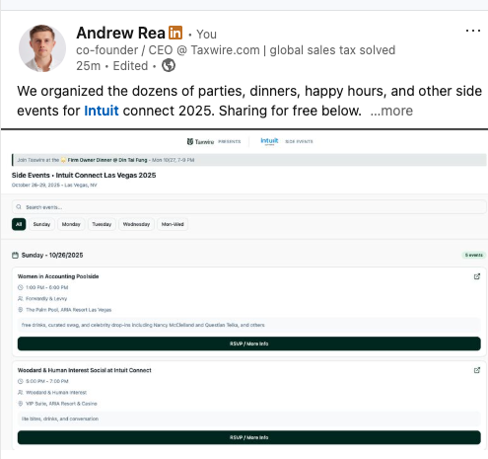Click location pin beside VIP Suite, ARIA
The width and height of the screenshot is (488, 459).
pyautogui.click(x=21, y=404)
